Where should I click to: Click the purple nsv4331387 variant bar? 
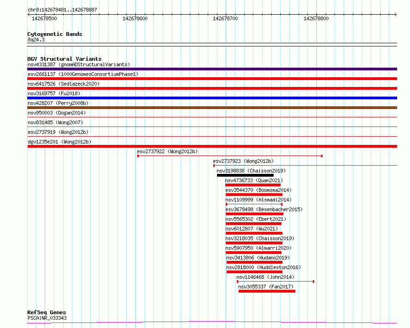tap(212, 69)
